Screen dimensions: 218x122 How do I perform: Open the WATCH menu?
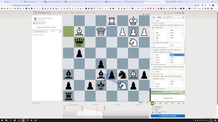click(x=72, y=13)
